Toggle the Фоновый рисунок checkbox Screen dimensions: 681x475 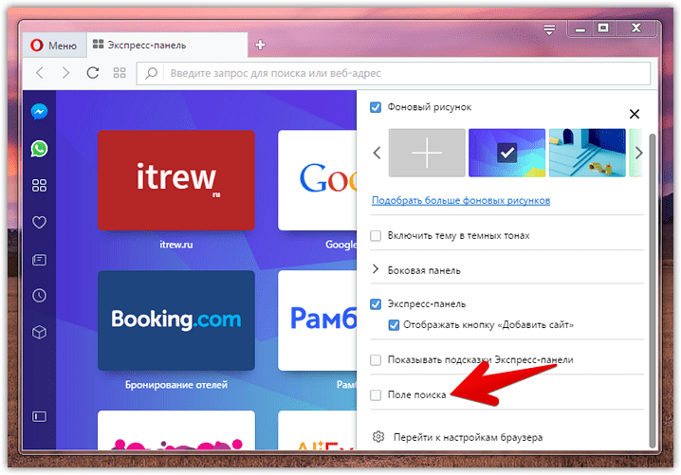click(x=376, y=107)
